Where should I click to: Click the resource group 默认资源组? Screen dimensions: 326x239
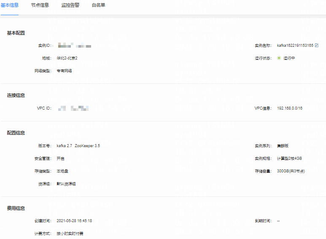point(66,184)
